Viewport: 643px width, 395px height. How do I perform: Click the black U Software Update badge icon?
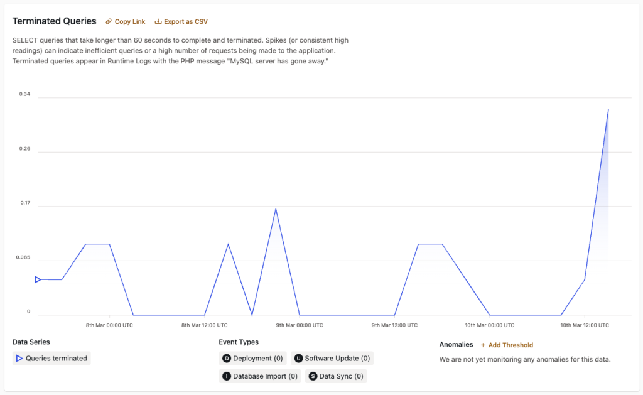tap(298, 359)
